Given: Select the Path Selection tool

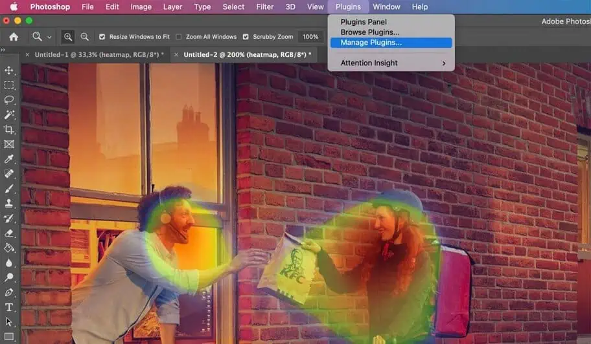Looking at the screenshot, I should click(9, 322).
